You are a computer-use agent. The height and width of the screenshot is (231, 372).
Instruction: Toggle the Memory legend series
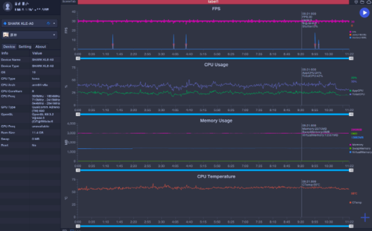click(356, 145)
